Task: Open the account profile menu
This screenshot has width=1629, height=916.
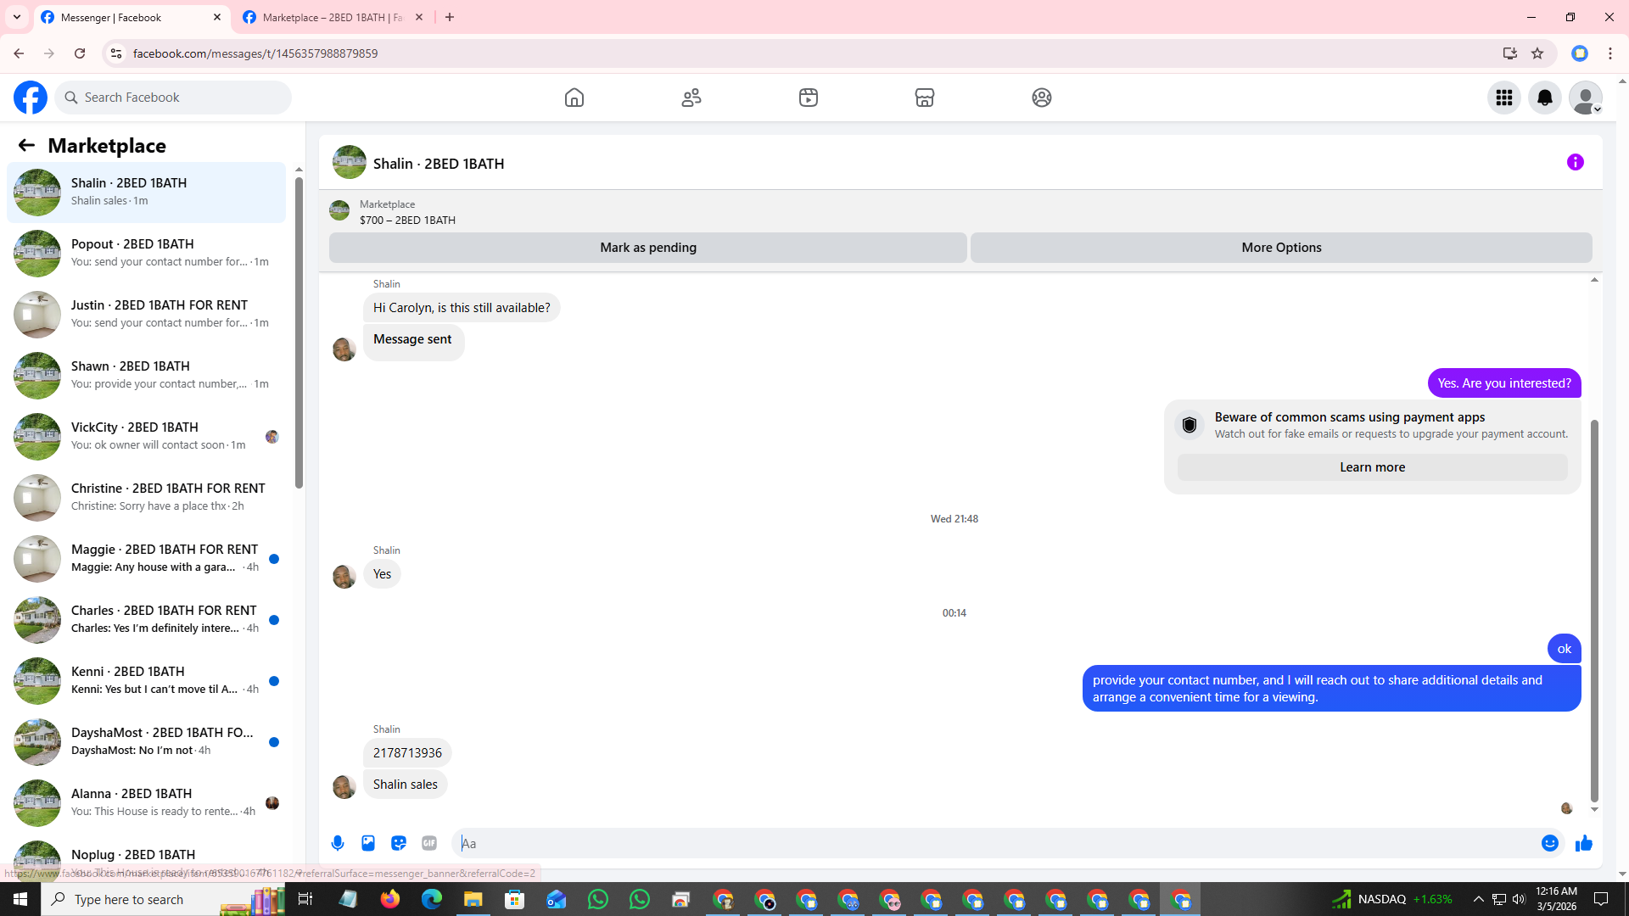Action: tap(1586, 98)
